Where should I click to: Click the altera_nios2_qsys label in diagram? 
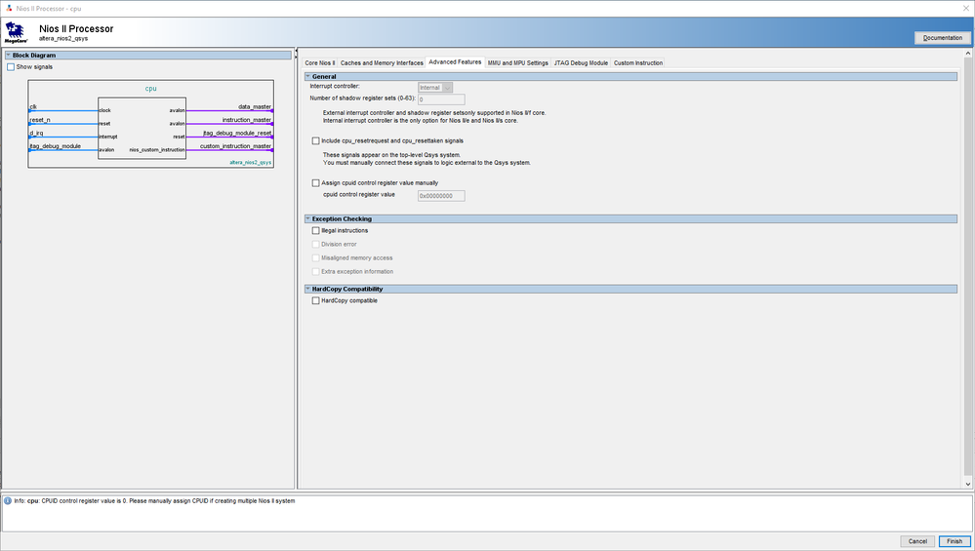tap(251, 163)
